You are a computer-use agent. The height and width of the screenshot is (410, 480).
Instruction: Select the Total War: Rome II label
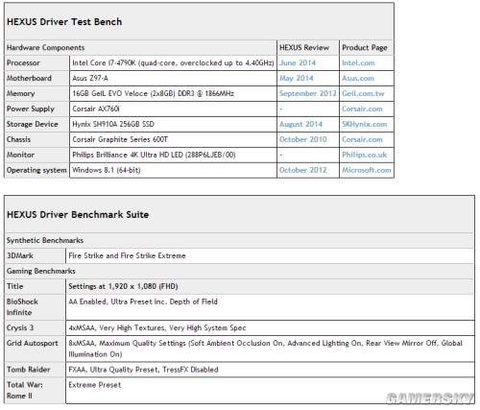35,391
